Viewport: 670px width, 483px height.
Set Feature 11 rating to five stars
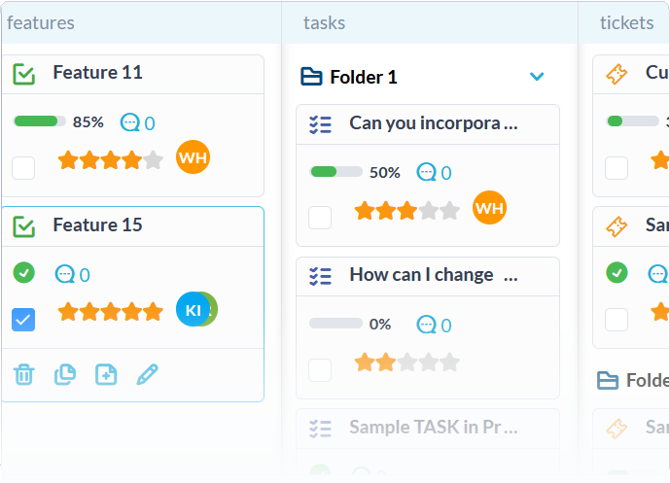pos(153,160)
